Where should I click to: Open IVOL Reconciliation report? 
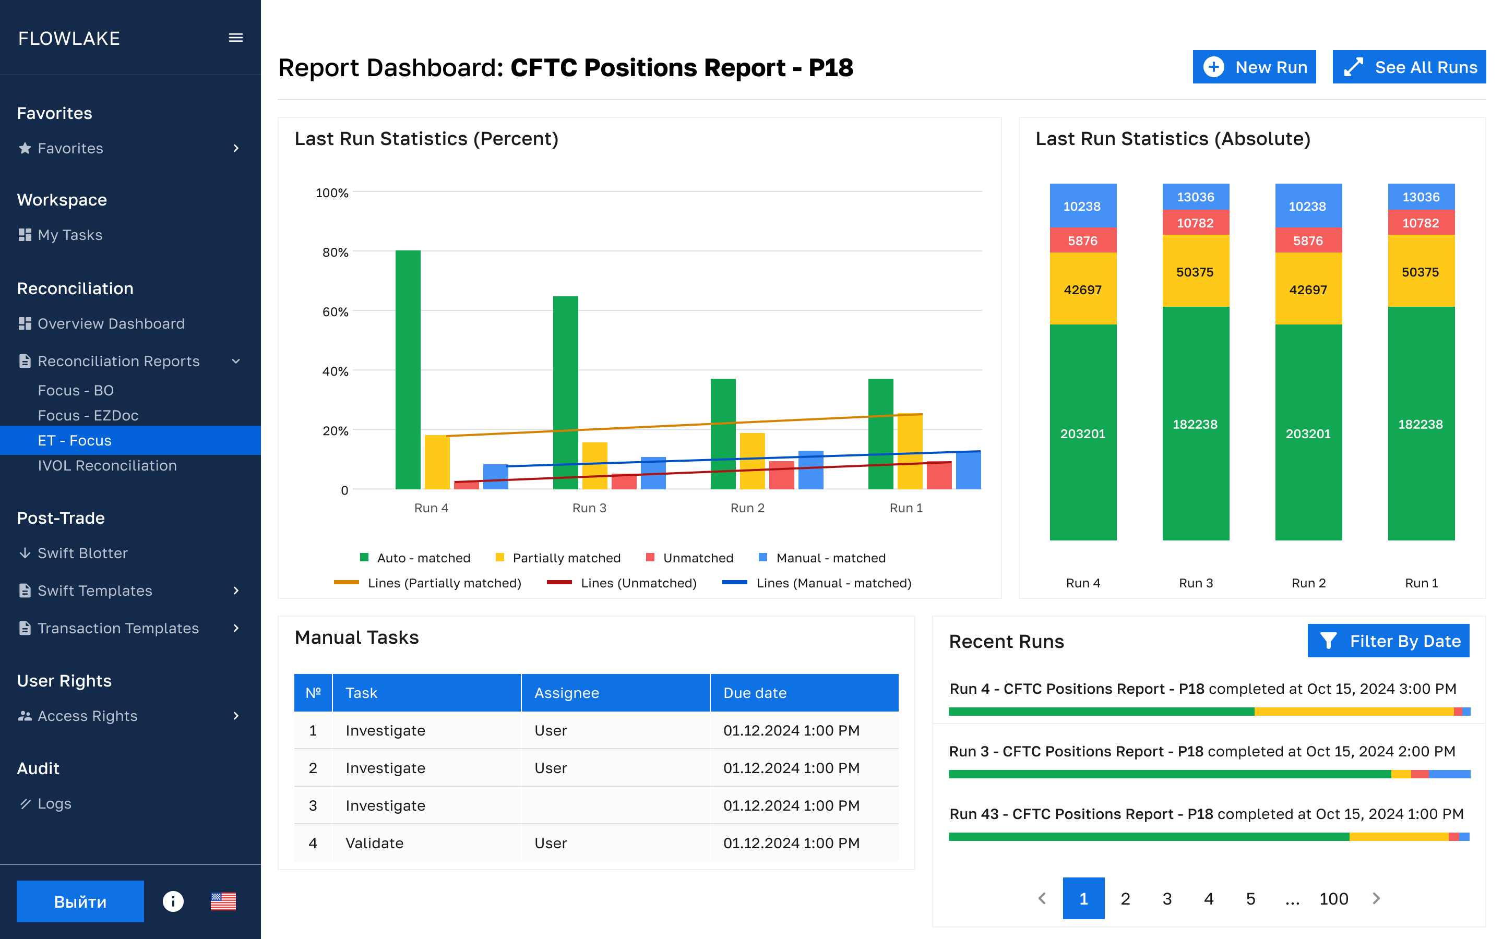tap(107, 466)
